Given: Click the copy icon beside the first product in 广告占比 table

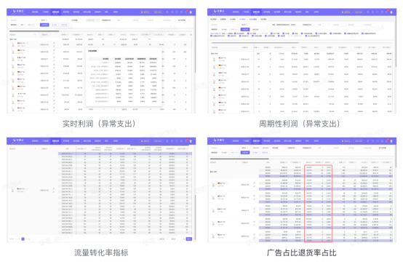Looking at the screenshot, I should [x=254, y=183].
